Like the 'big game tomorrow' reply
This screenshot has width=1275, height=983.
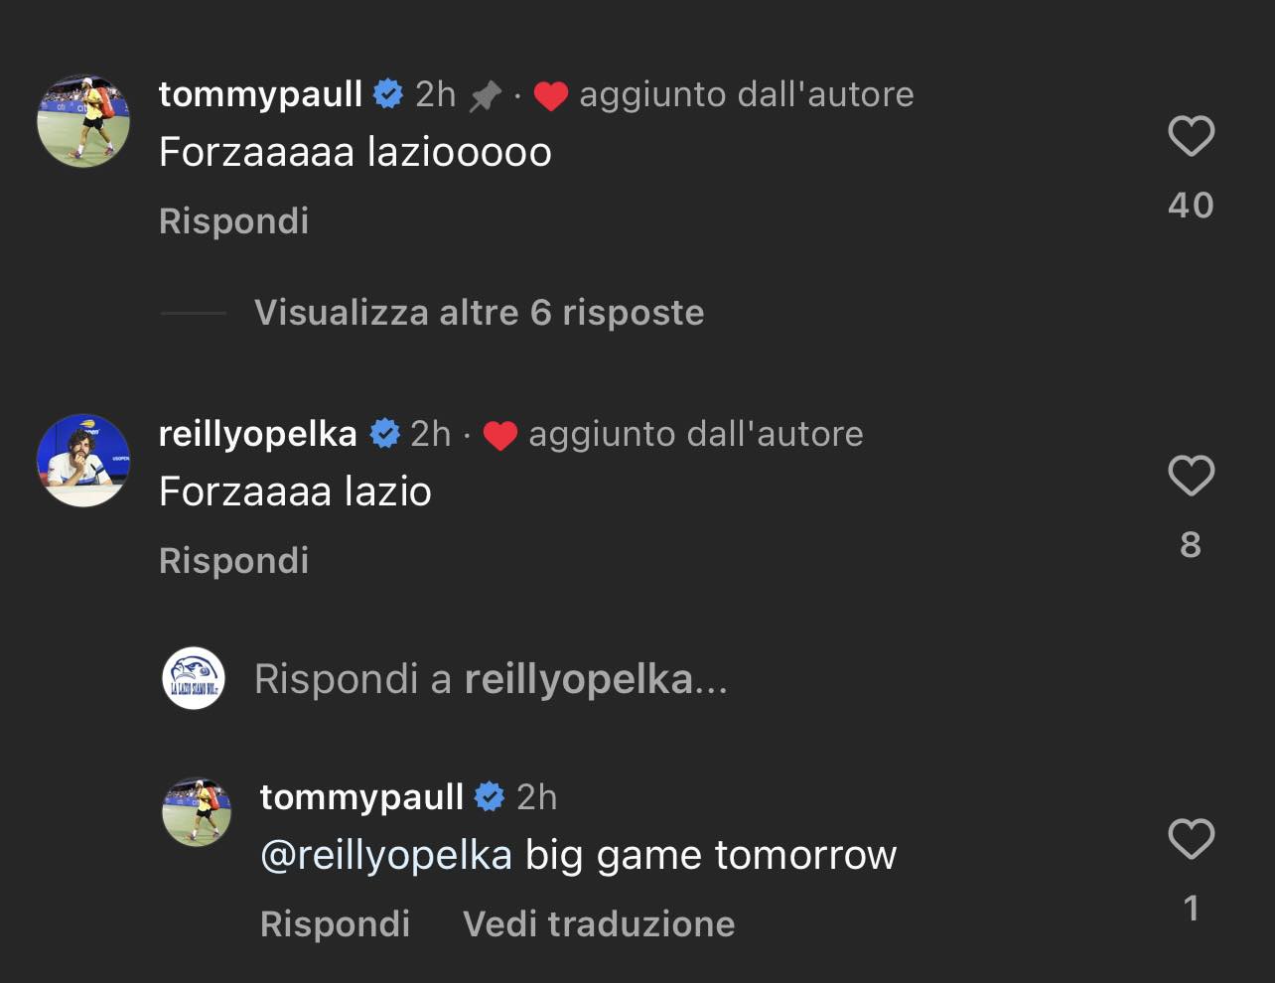point(1191,839)
